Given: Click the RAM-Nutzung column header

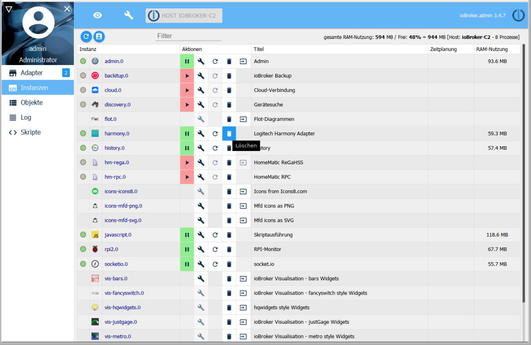Looking at the screenshot, I should pos(492,49).
